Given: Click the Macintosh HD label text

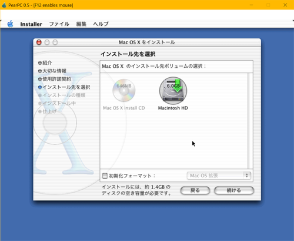Looking at the screenshot, I should click(173, 108).
